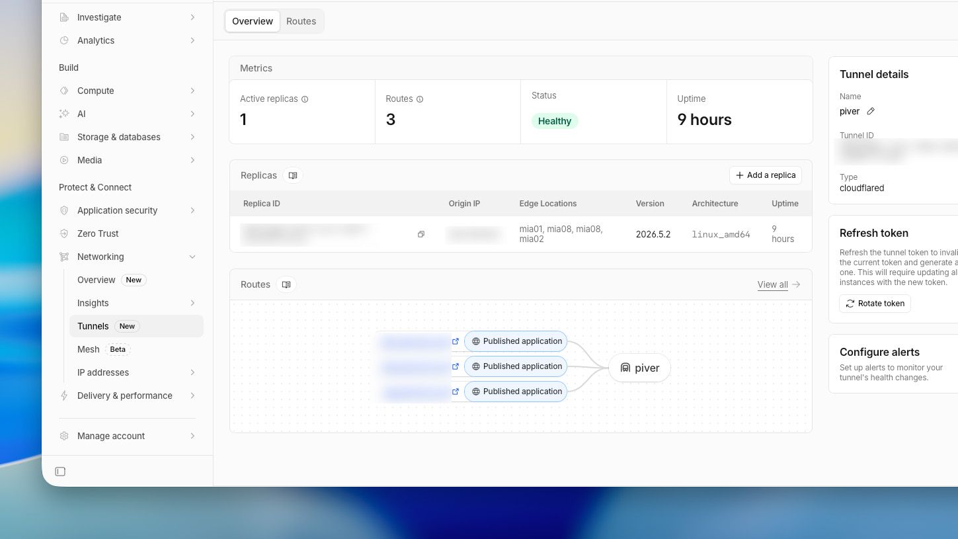Collapse the Networking section chevron
Screen dimensions: 958x539
click(x=192, y=257)
